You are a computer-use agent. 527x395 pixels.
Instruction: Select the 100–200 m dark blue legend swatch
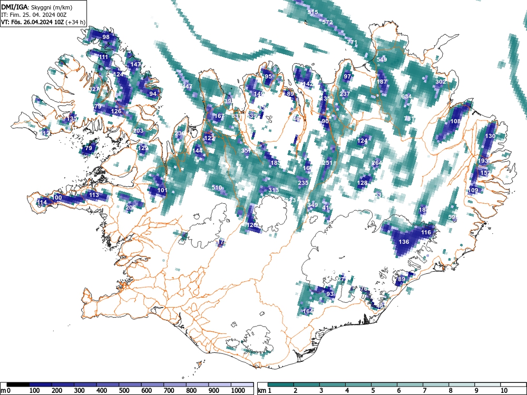[41, 384]
